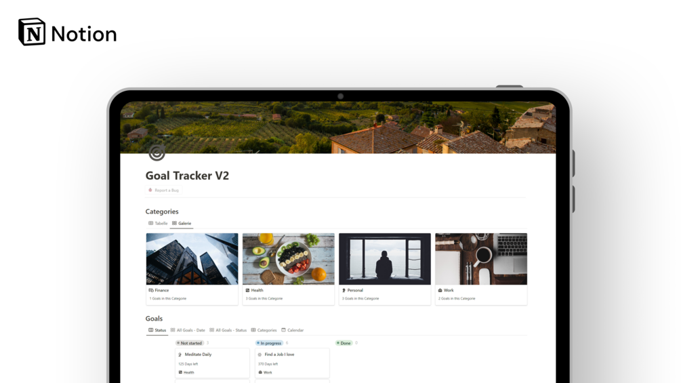Click Health tag on Meditate Daily card
The width and height of the screenshot is (681, 383).
click(186, 372)
